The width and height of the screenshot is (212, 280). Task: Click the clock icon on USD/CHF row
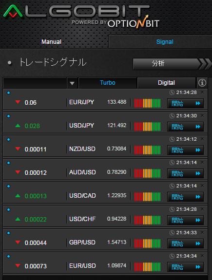click(172, 209)
